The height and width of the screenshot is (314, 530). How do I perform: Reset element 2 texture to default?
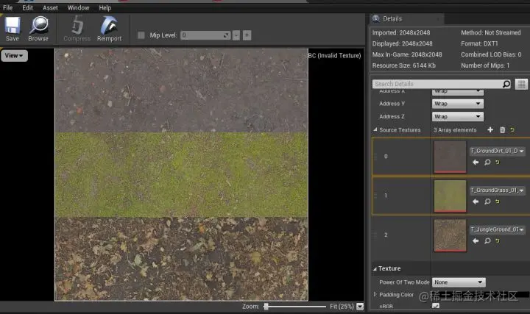498,240
